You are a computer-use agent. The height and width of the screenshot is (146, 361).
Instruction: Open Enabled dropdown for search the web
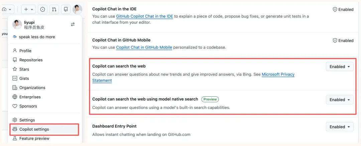[339, 67]
